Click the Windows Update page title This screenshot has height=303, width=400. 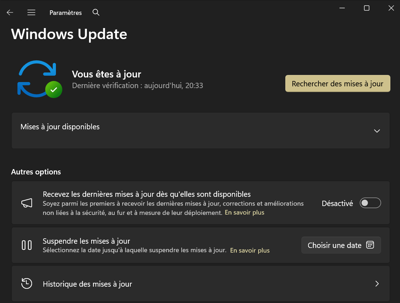tap(69, 34)
